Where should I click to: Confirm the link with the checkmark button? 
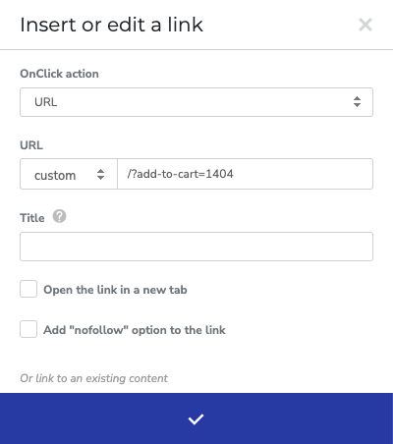(x=196, y=419)
